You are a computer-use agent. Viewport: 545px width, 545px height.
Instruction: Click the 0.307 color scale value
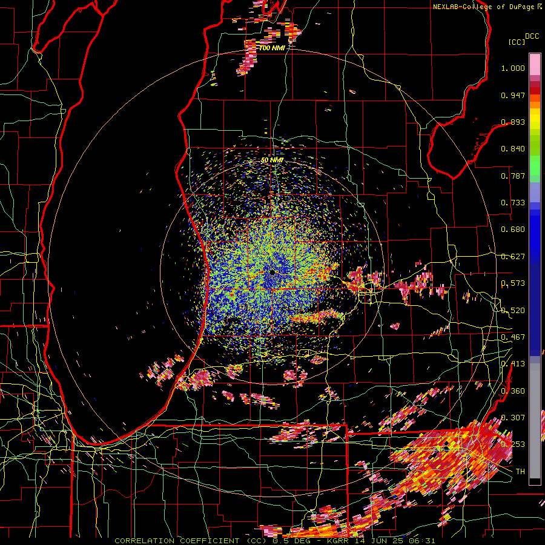[x=513, y=417]
